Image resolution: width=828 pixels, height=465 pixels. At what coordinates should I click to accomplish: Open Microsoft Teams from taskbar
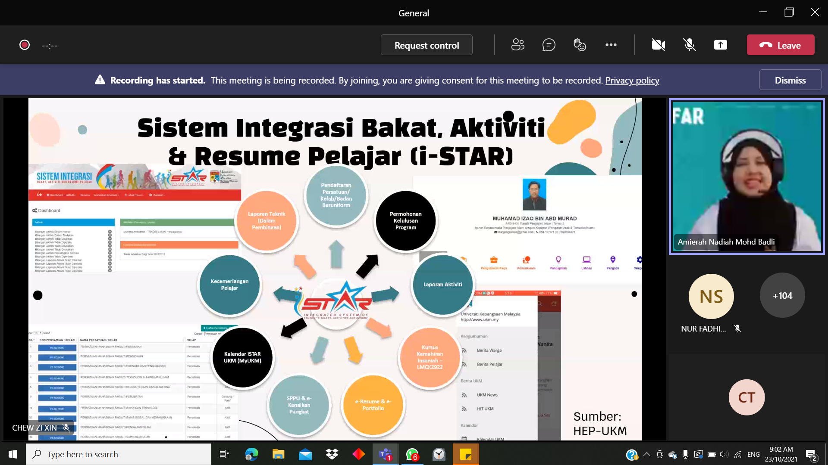coord(385,454)
